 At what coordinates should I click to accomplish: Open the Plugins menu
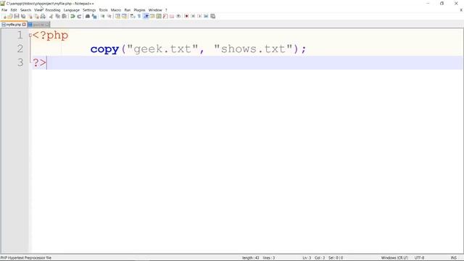pyautogui.click(x=139, y=10)
